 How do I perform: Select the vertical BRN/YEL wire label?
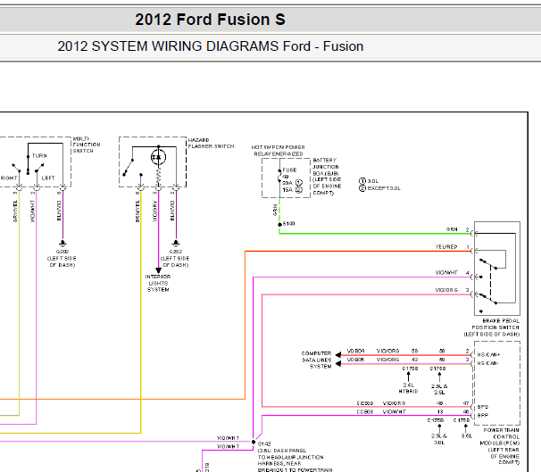pos(137,211)
